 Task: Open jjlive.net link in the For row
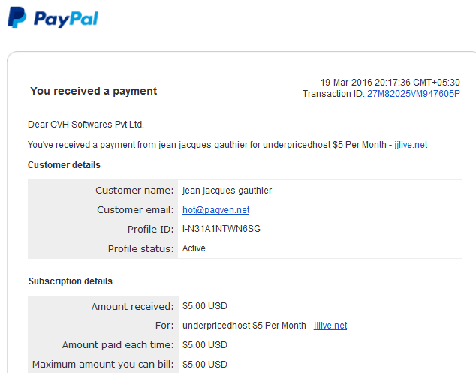(330, 326)
